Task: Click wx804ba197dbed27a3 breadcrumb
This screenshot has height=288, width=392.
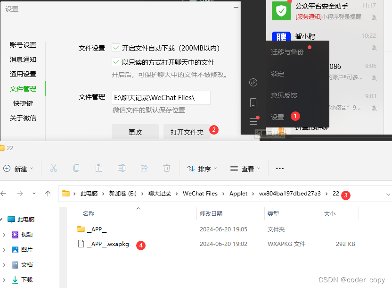Action: pos(290,193)
